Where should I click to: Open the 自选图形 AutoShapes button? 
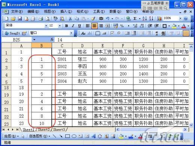pyautogui.click(x=39, y=136)
